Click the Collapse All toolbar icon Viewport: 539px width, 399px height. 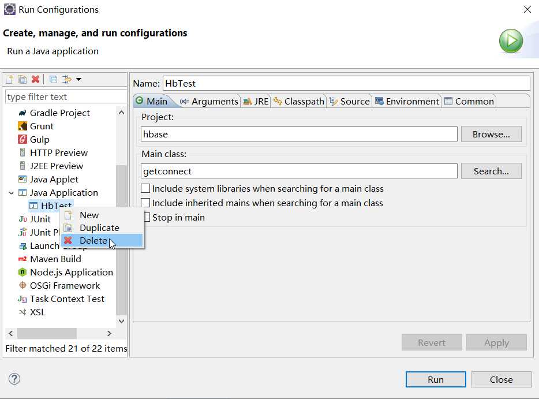pyautogui.click(x=53, y=80)
